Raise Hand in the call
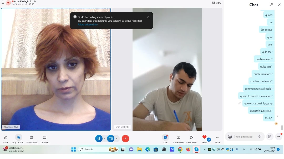Viewport: 284px width, 159px height. [191, 138]
